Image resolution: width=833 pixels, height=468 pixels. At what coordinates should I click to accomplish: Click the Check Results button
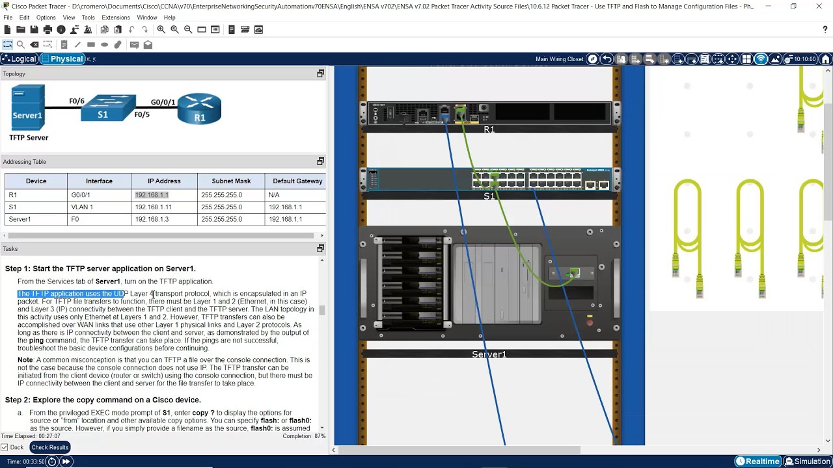click(49, 447)
